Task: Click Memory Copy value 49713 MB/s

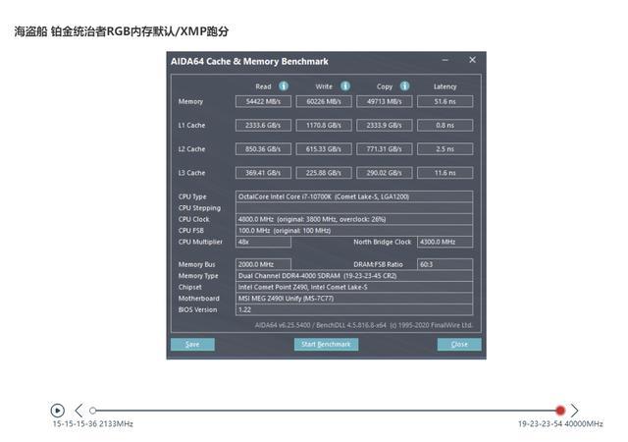Action: (384, 101)
